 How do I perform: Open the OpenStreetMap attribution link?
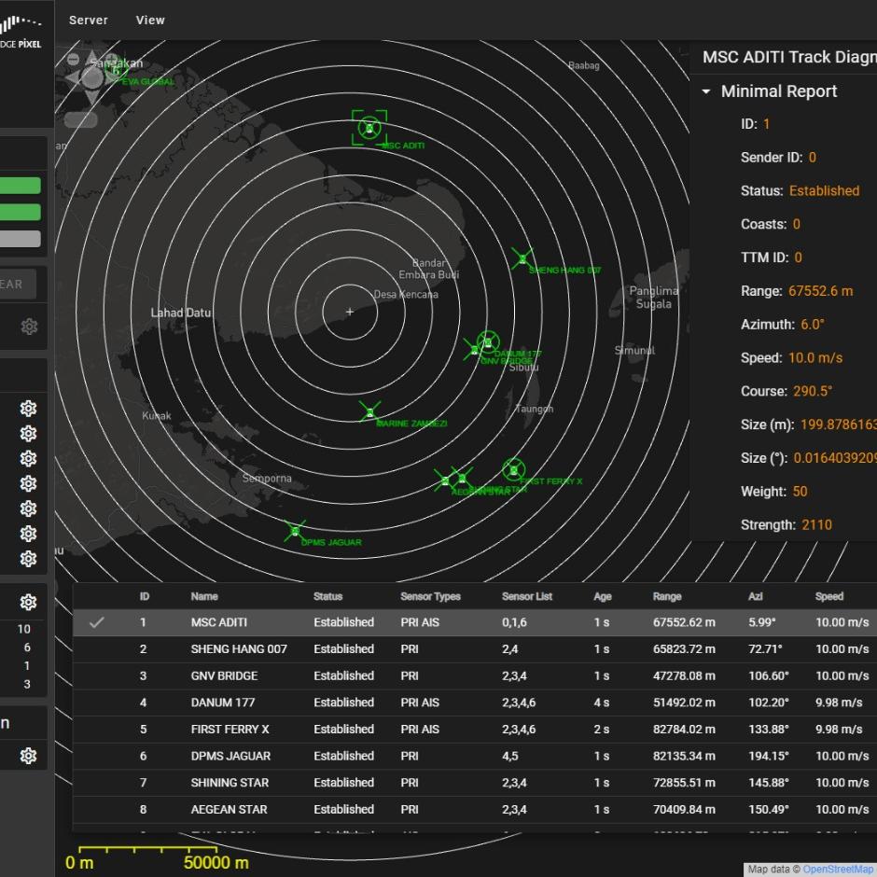click(x=840, y=870)
